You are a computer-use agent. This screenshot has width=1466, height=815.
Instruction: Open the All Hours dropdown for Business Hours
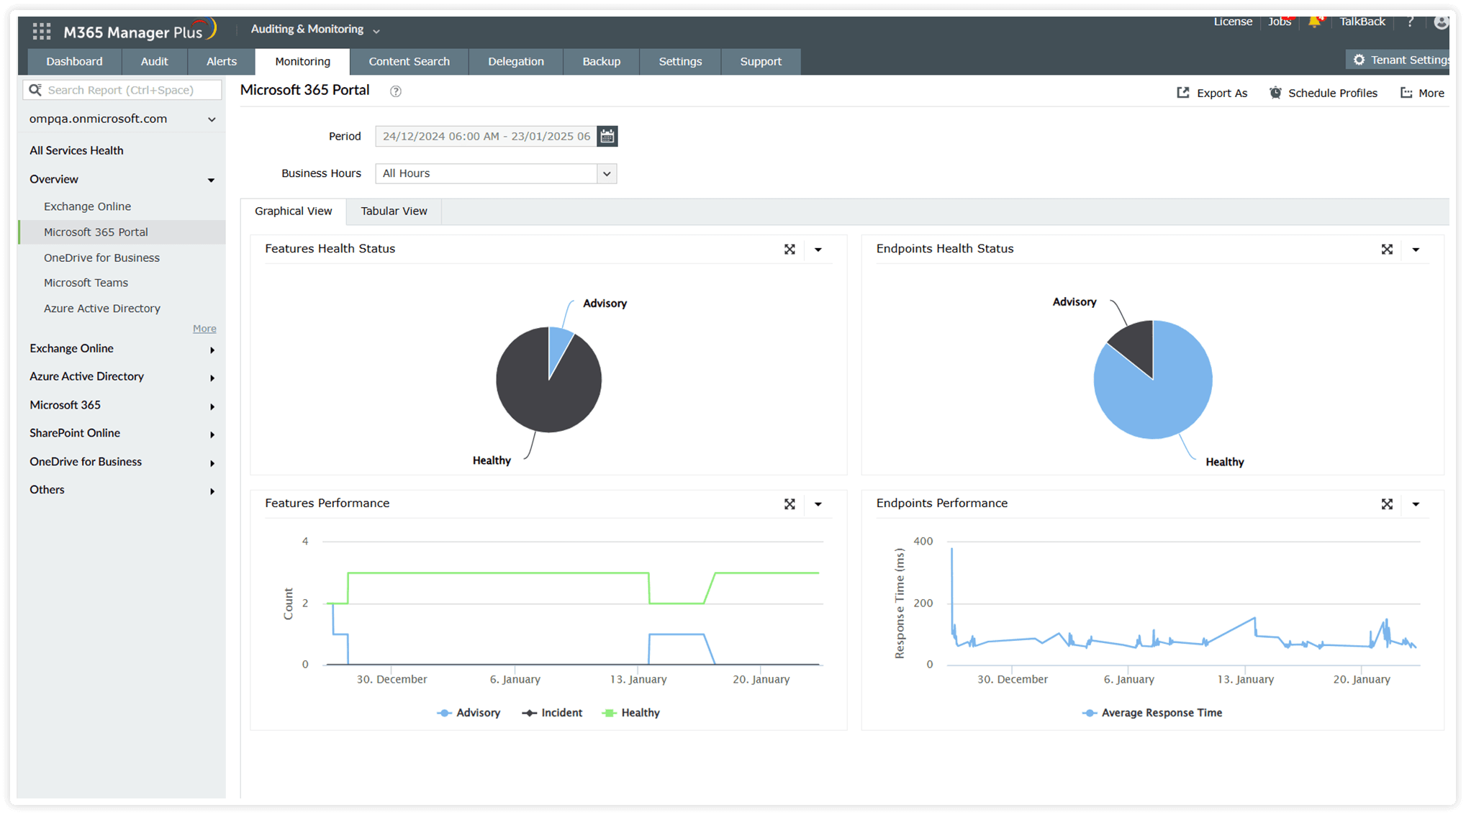click(607, 173)
